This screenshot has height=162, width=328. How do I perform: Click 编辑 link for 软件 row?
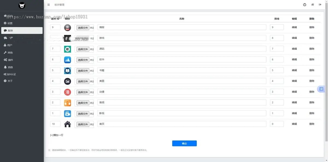click(294, 59)
